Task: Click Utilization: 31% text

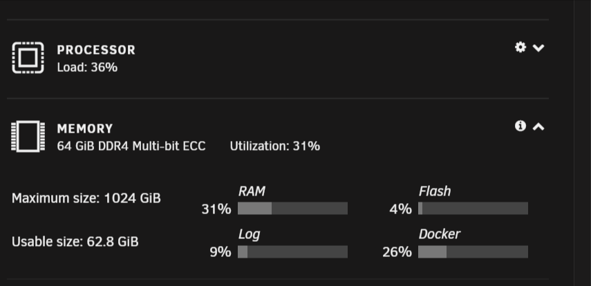Action: click(275, 146)
